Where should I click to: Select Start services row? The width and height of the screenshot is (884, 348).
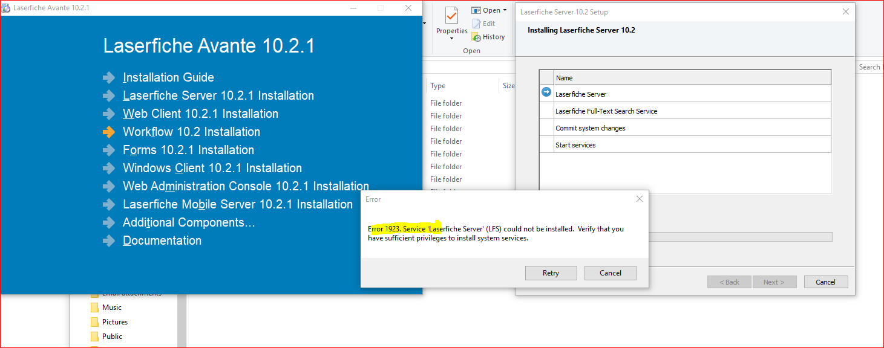click(x=685, y=144)
